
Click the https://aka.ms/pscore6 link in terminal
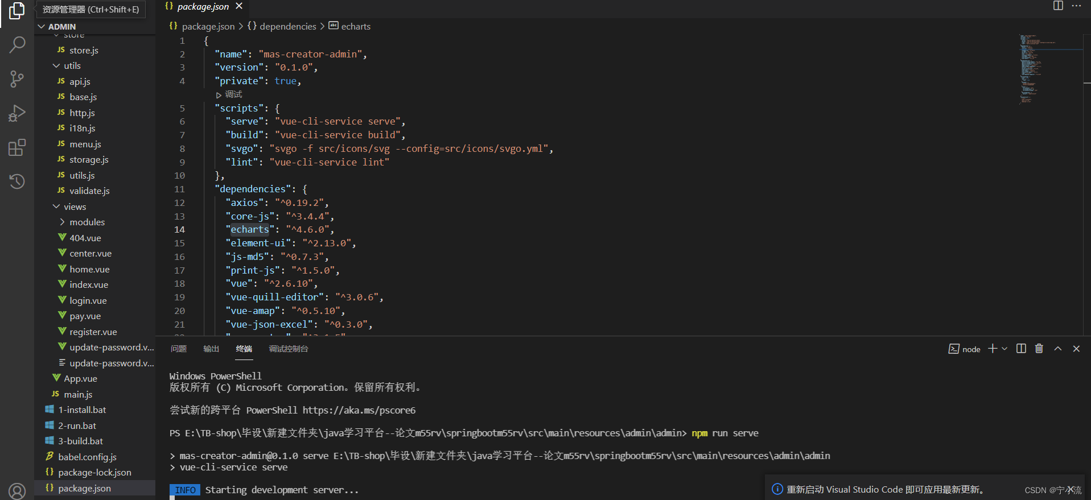pyautogui.click(x=359, y=410)
